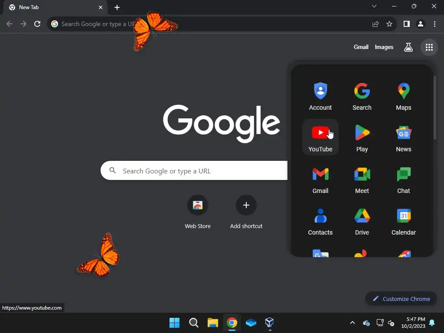The image size is (444, 333).
Task: Bookmark this tab with the star icon
Action: point(389,24)
